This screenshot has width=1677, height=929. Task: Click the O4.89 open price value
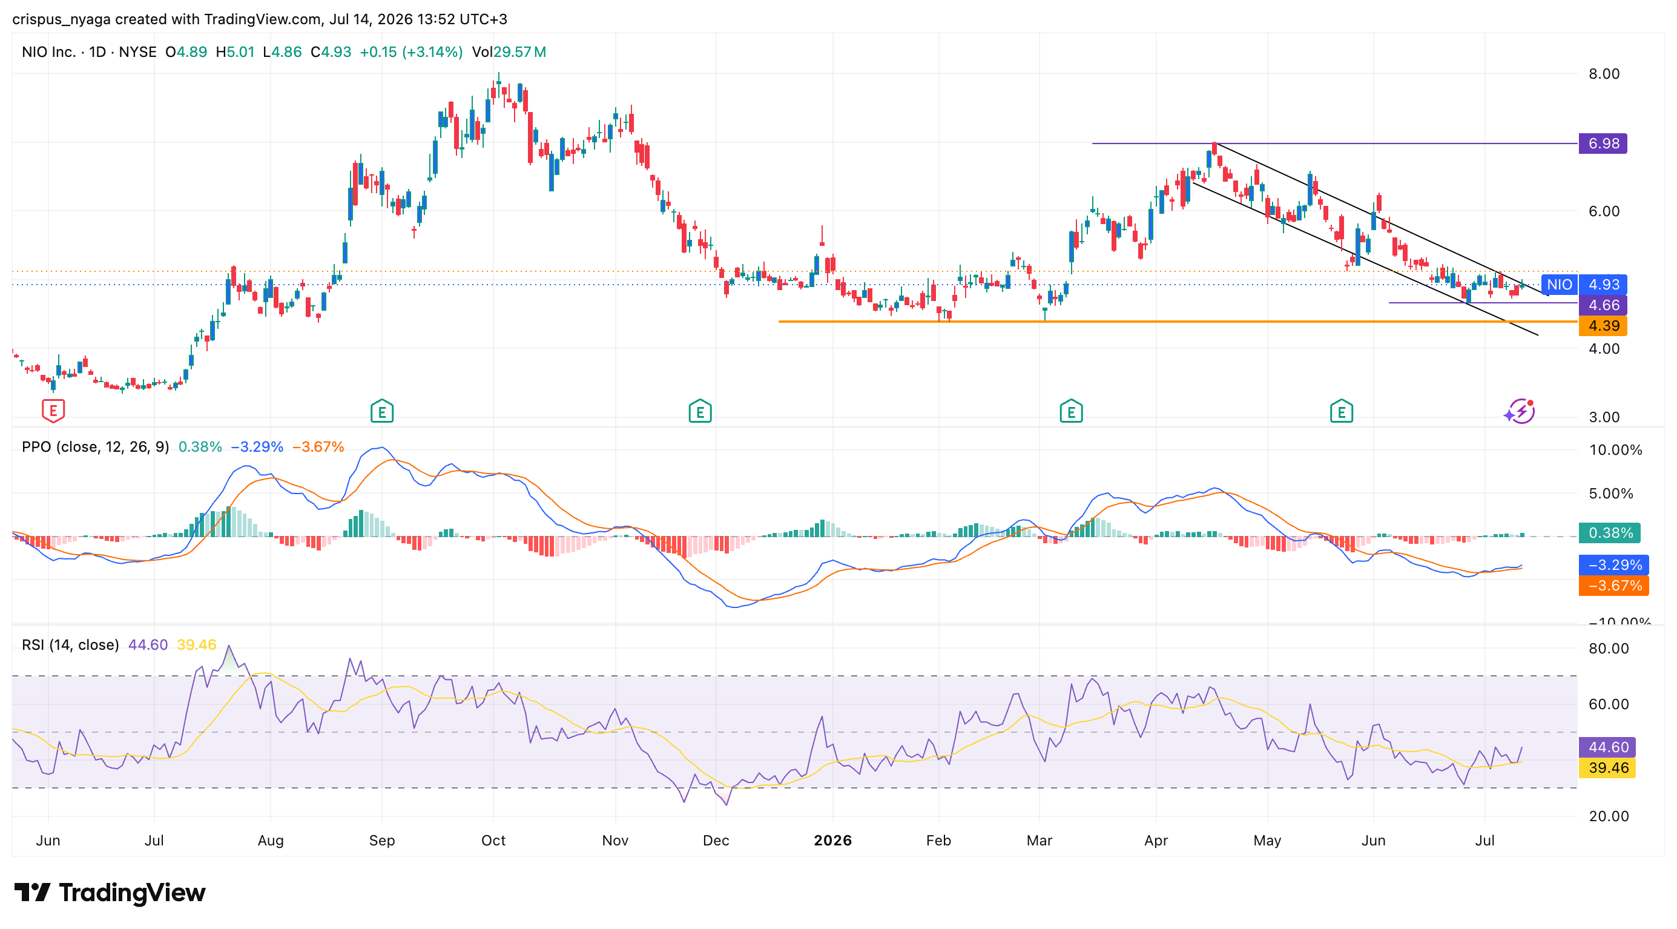[x=186, y=52]
